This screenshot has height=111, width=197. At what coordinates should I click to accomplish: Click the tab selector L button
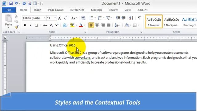click(5, 38)
